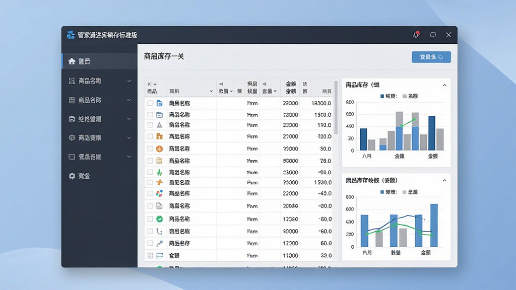Click the 商品库存一关 page title
Viewport: 516px width, 290px height.
click(x=164, y=56)
